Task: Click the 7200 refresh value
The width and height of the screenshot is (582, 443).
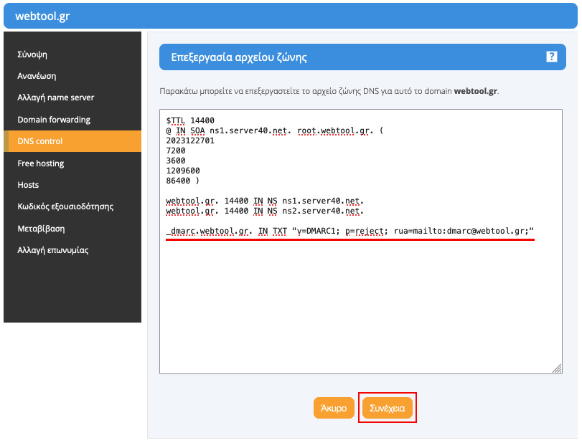Action: click(x=176, y=151)
